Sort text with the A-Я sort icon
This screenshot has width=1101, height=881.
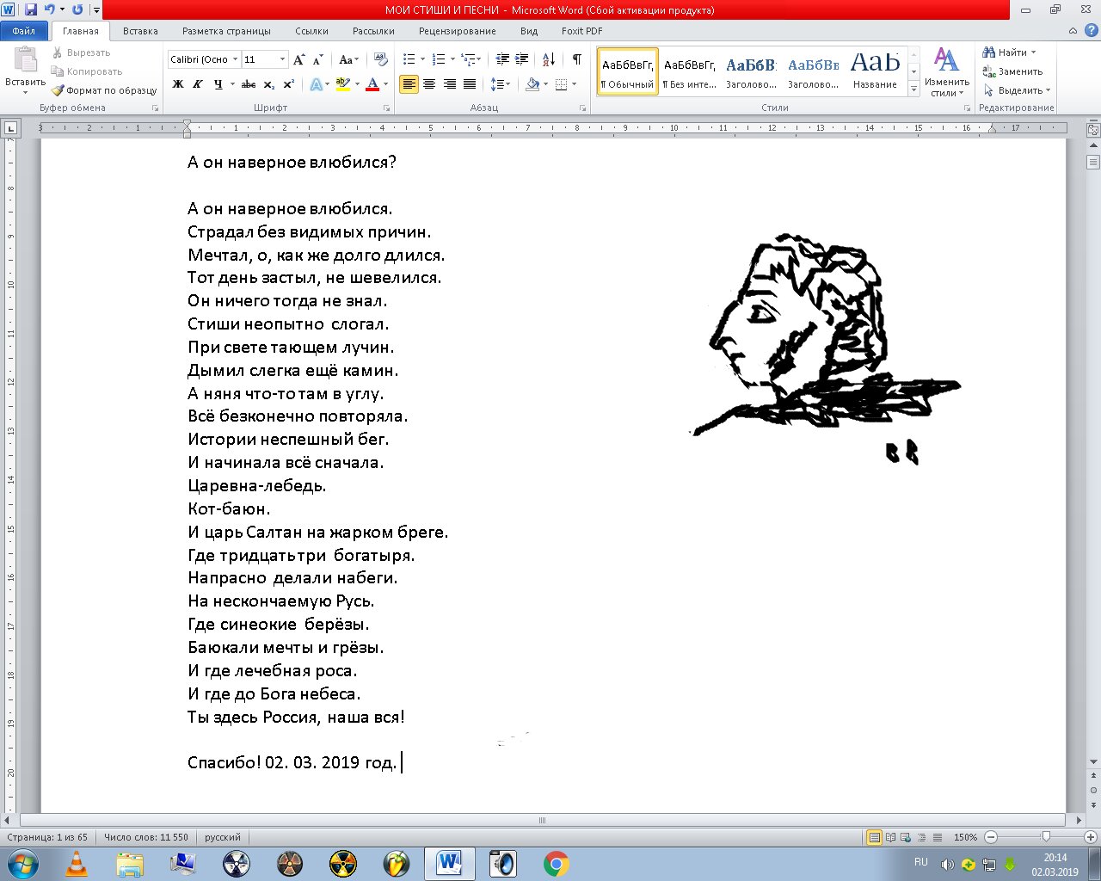[549, 59]
